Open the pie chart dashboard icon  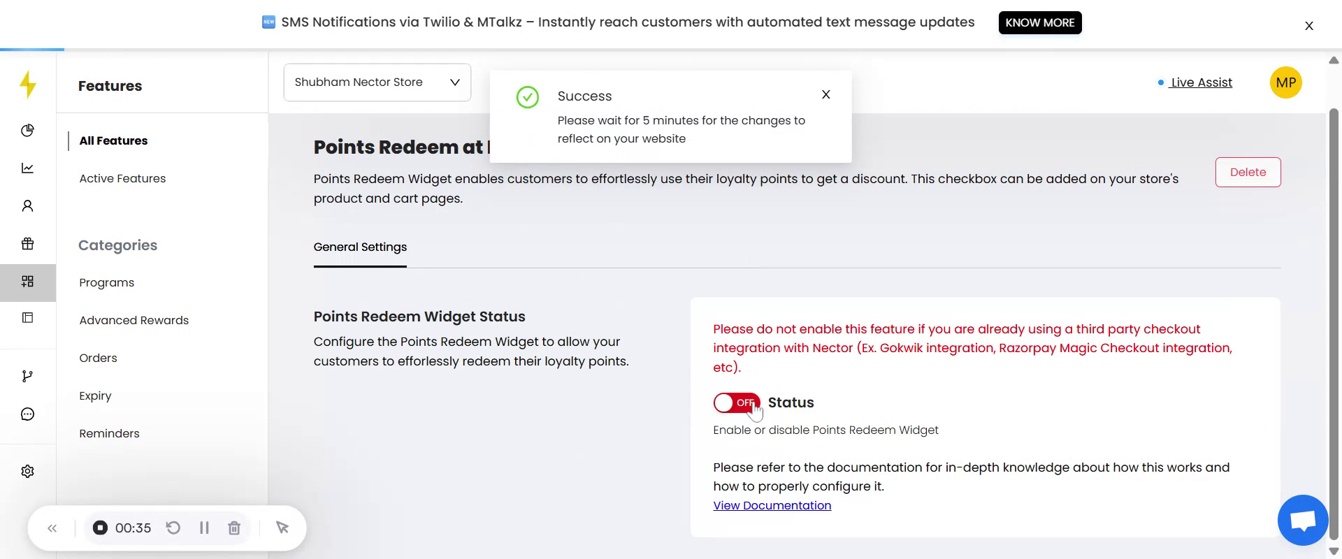(x=28, y=131)
